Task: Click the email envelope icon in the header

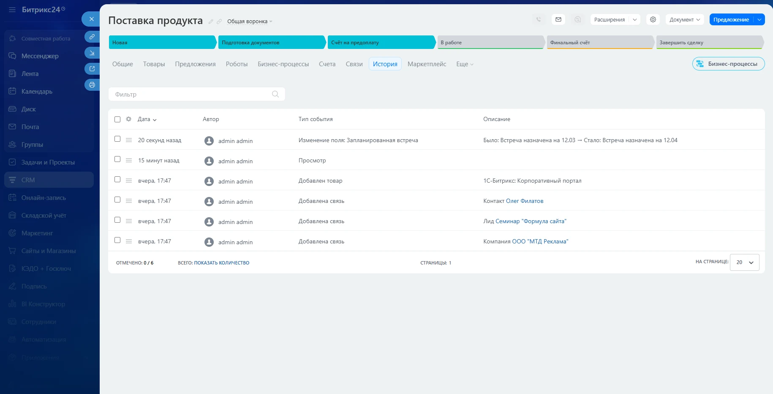Action: pos(558,19)
